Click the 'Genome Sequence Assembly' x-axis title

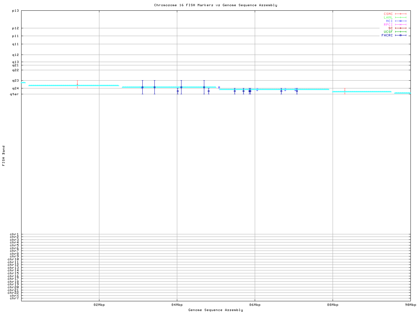pyautogui.click(x=216, y=310)
